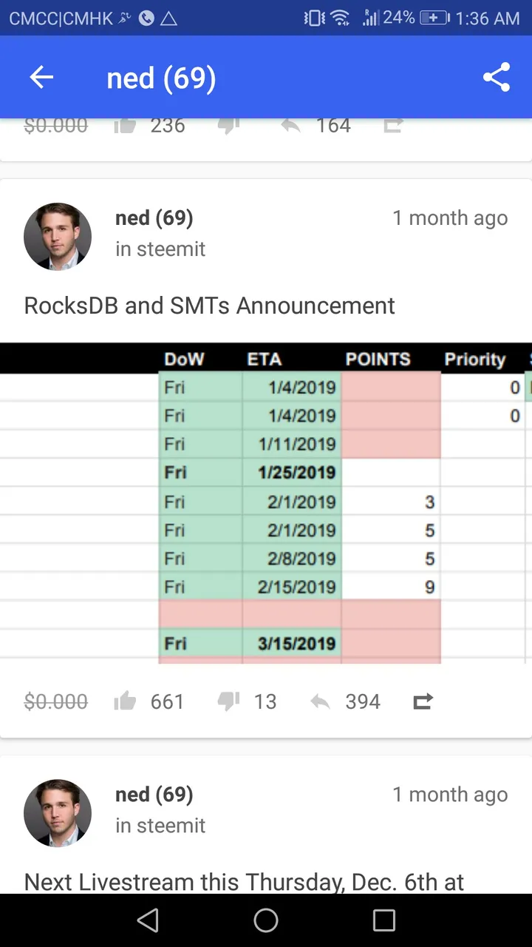This screenshot has width=532, height=947.
Task: Open ned (69) author name on RocksDB post
Action: (154, 218)
